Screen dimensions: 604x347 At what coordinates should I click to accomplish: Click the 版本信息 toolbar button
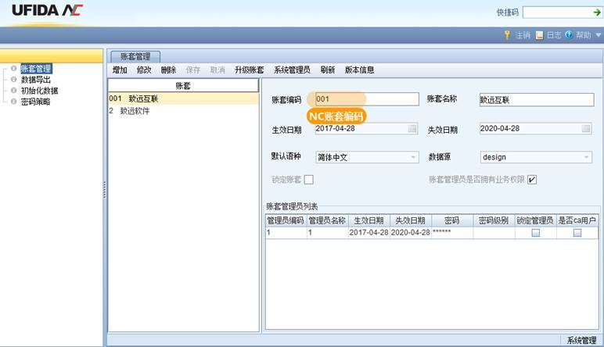359,70
